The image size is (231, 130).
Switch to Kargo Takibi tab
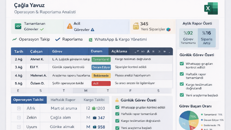pos(94,100)
